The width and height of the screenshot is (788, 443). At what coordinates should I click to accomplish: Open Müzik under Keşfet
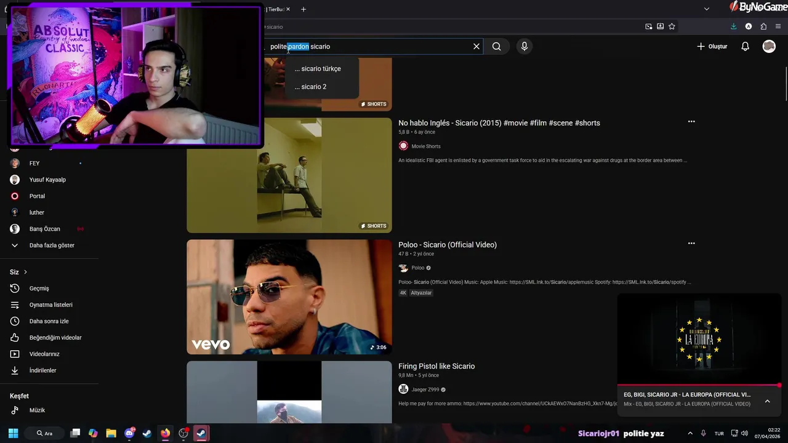tap(49, 410)
